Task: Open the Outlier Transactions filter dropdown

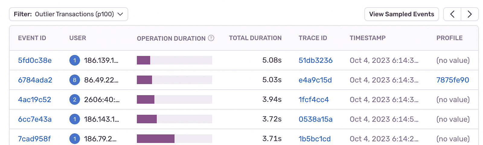Action: pos(69,14)
